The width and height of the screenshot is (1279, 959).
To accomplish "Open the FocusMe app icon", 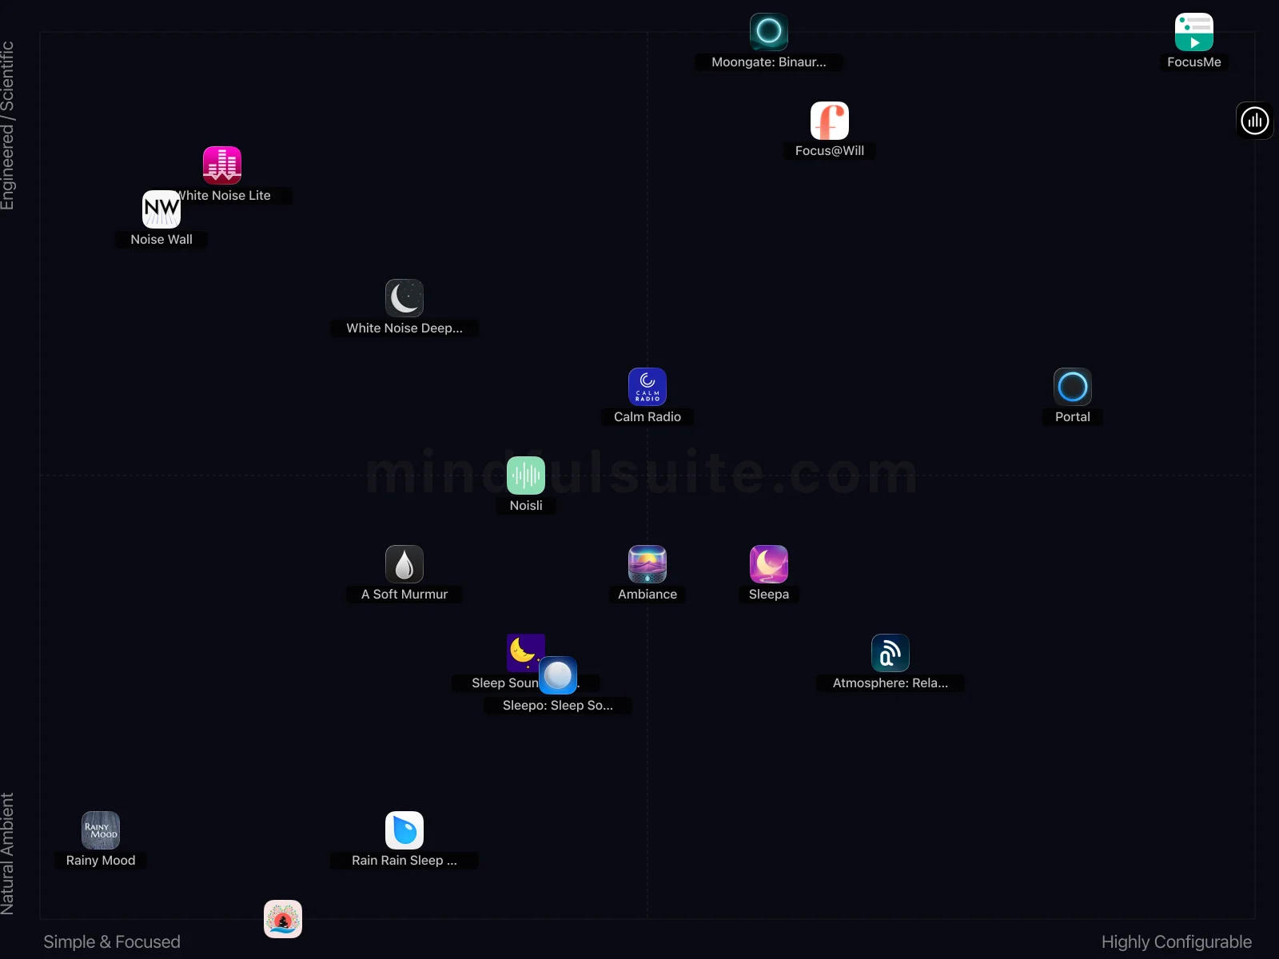I will (1194, 32).
